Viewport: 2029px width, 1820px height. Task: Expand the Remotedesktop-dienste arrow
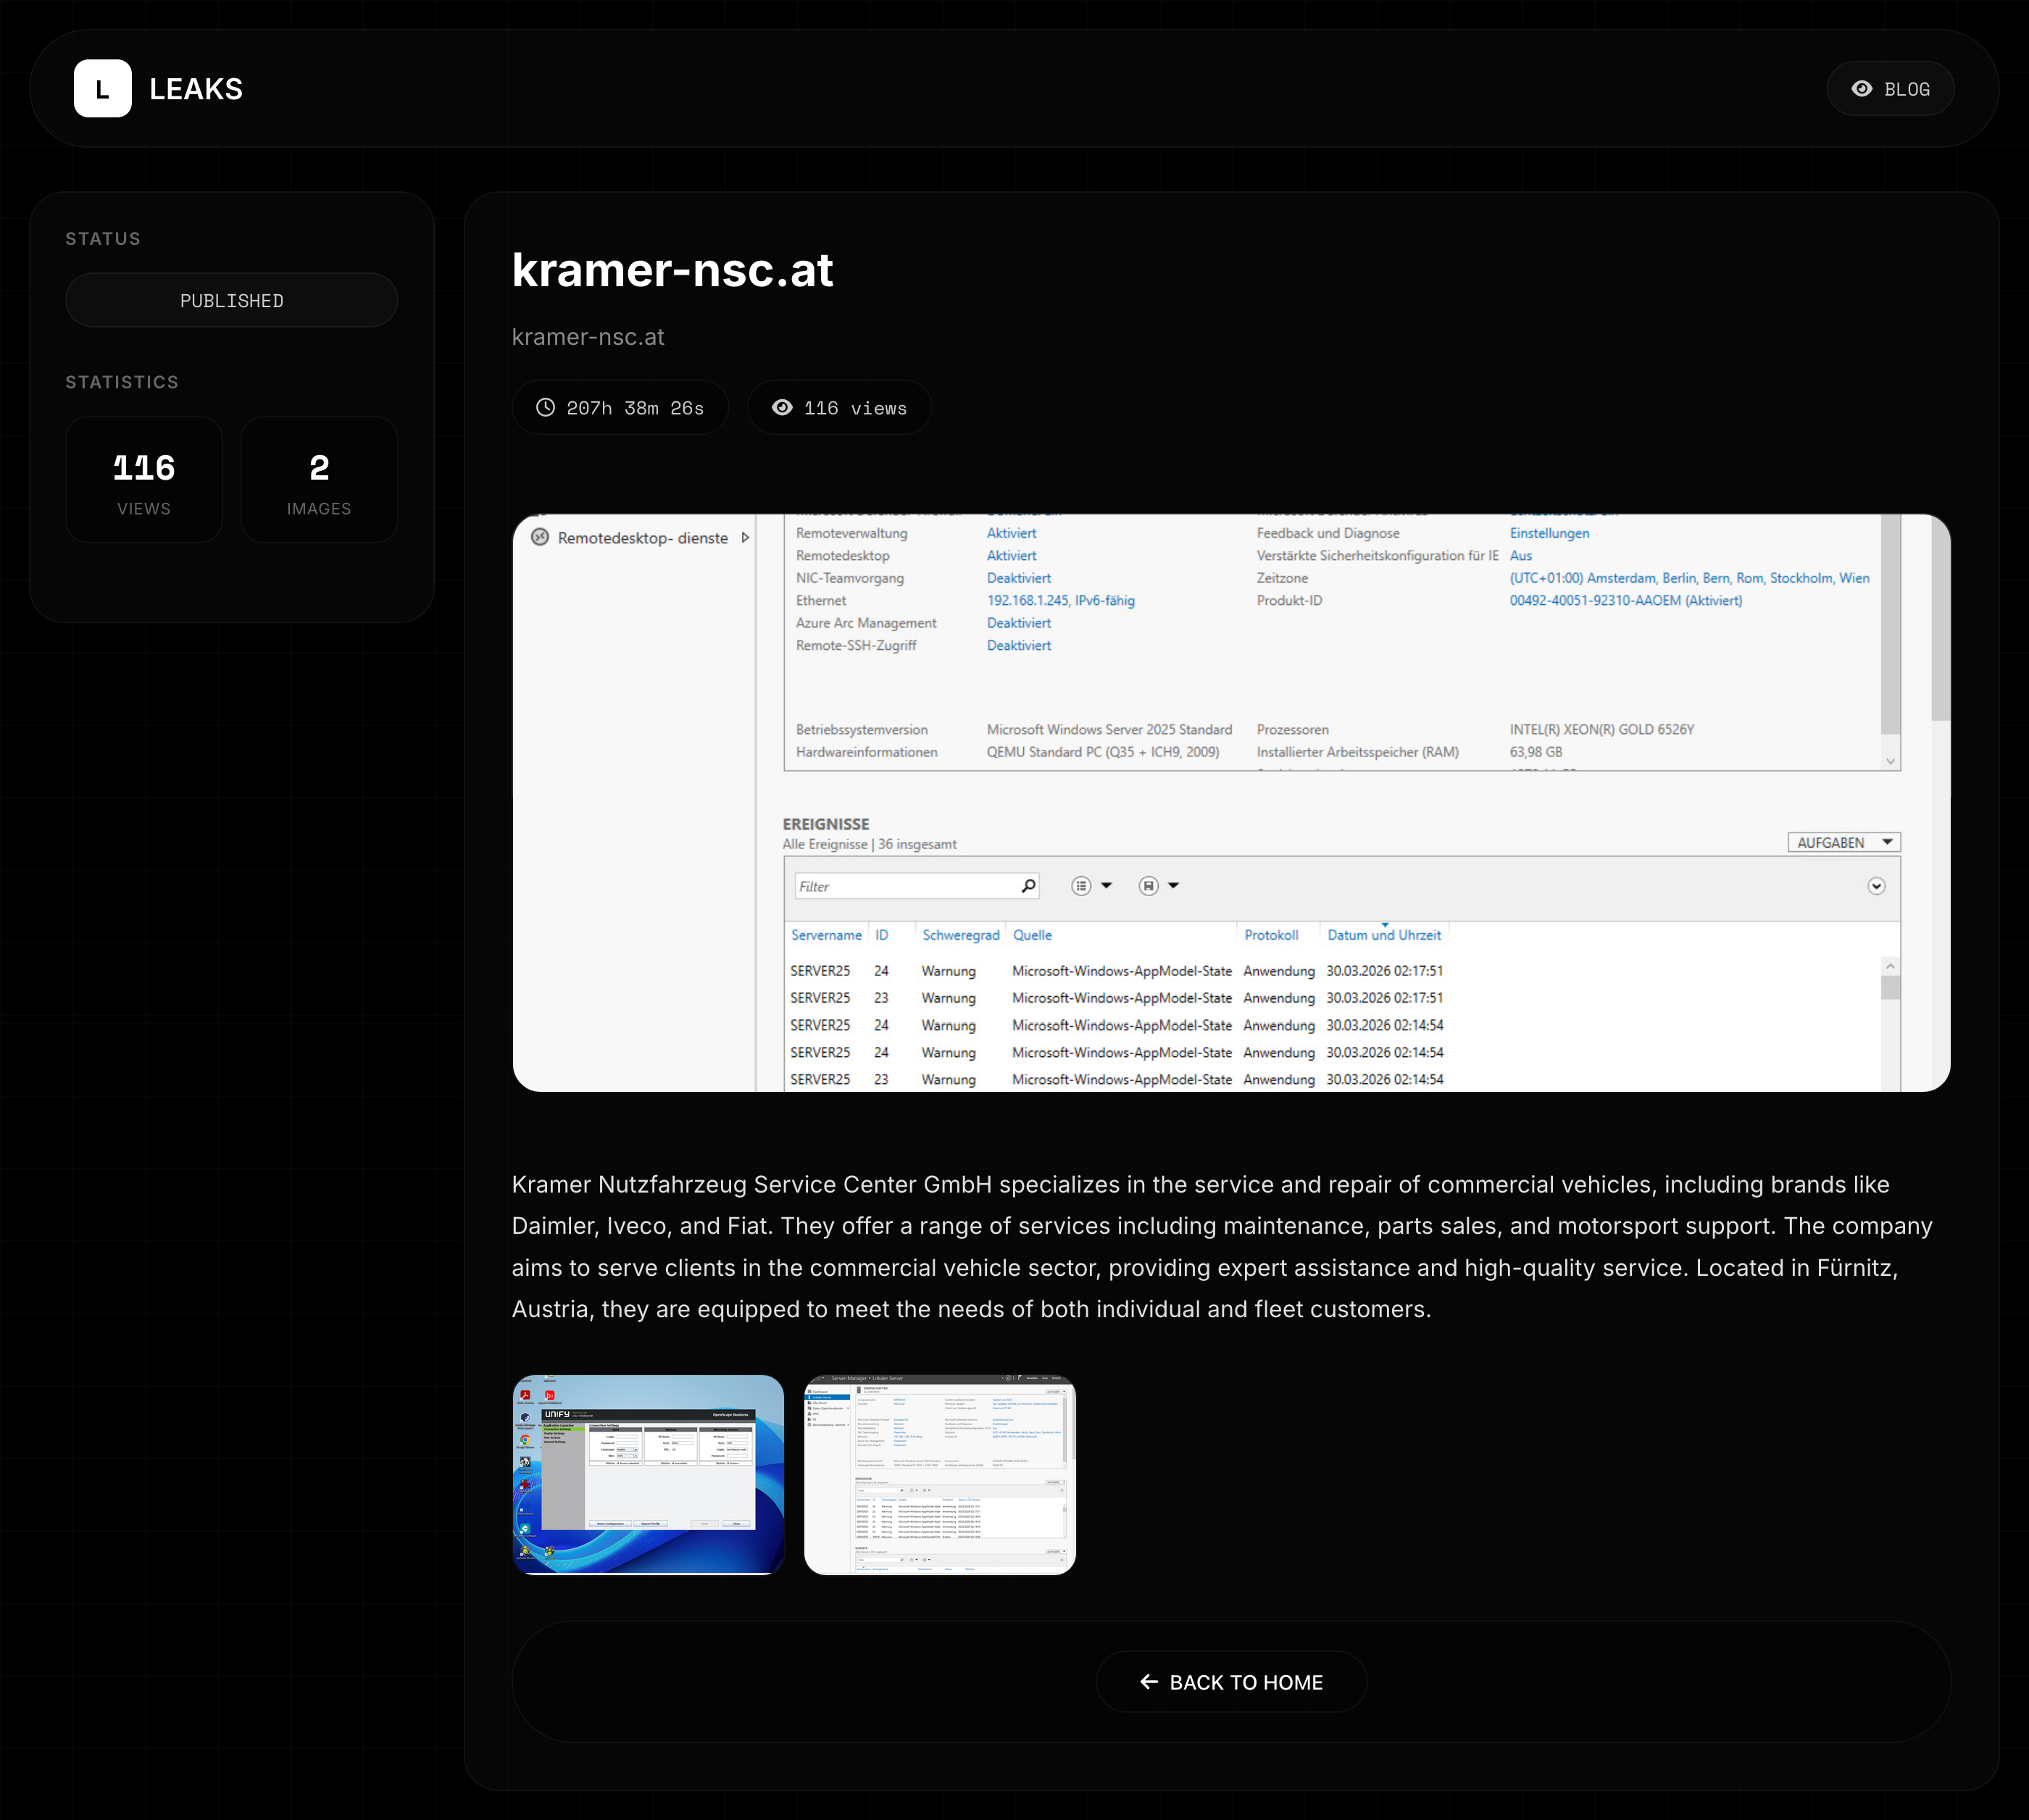(x=745, y=537)
